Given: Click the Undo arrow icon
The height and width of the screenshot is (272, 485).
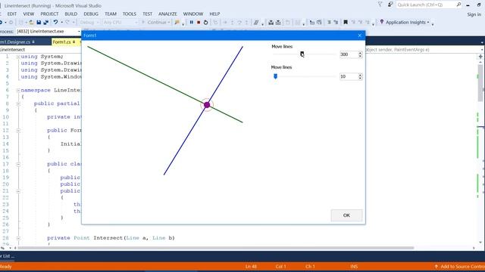Looking at the screenshot, I should click(55, 22).
